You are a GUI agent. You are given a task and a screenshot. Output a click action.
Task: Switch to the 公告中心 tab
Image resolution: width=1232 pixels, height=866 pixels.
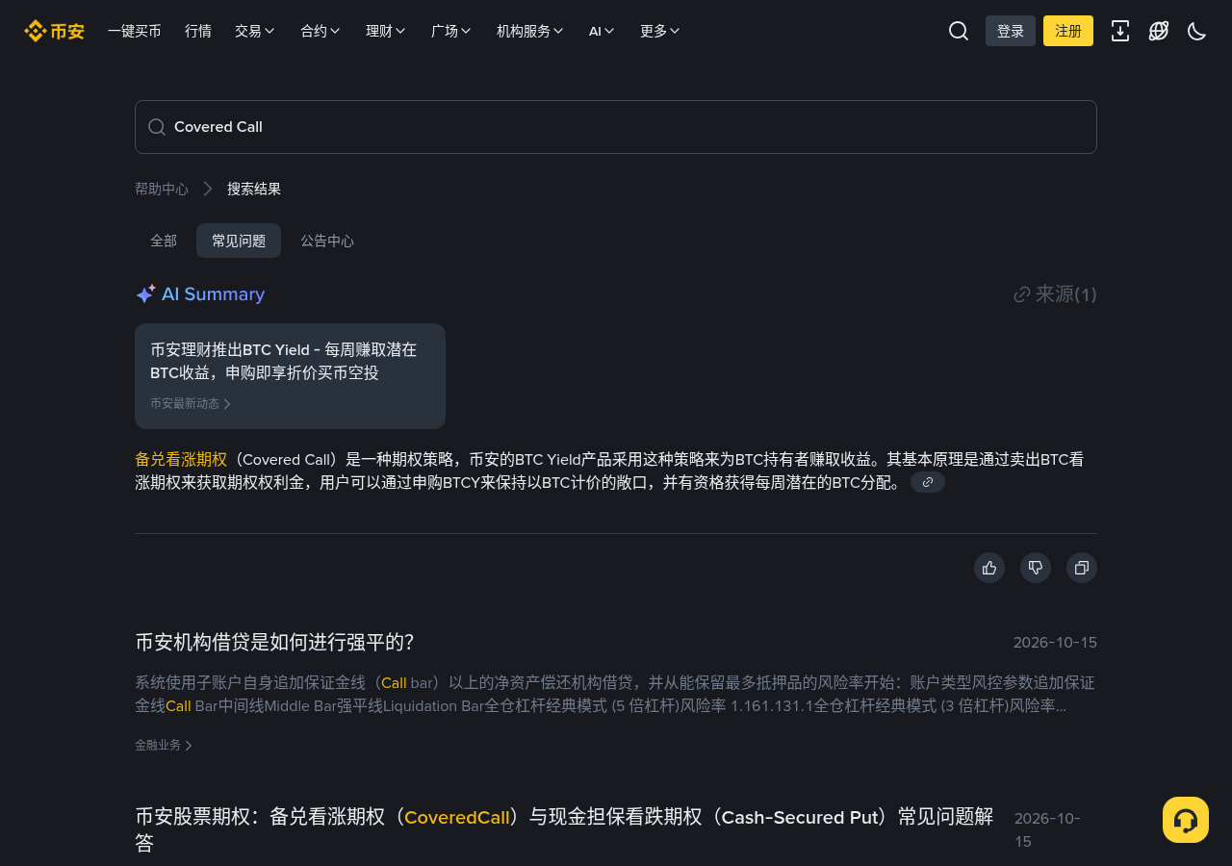point(327,241)
